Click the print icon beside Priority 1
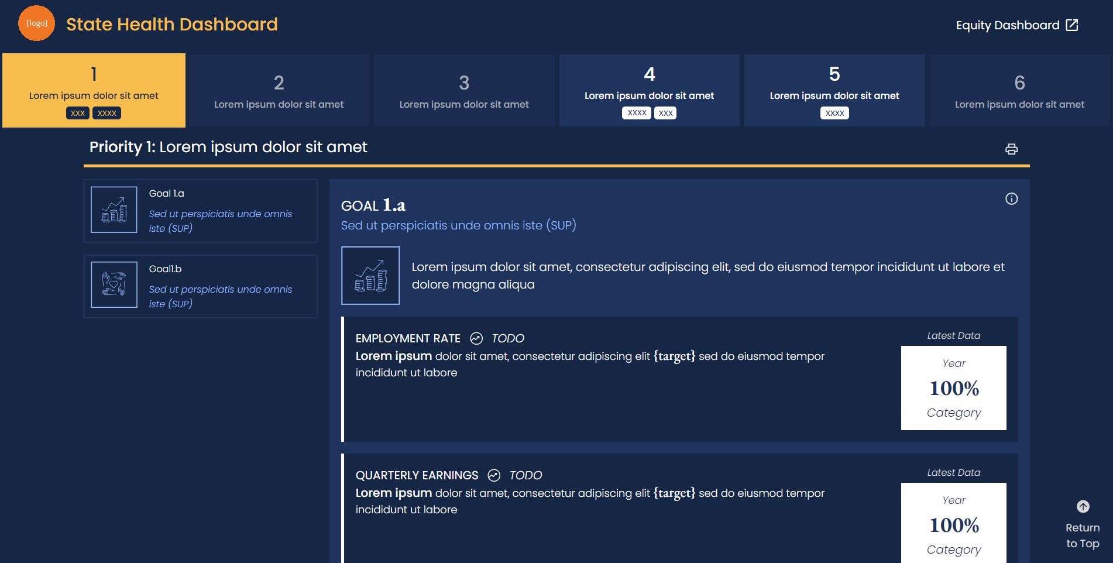 point(1011,149)
